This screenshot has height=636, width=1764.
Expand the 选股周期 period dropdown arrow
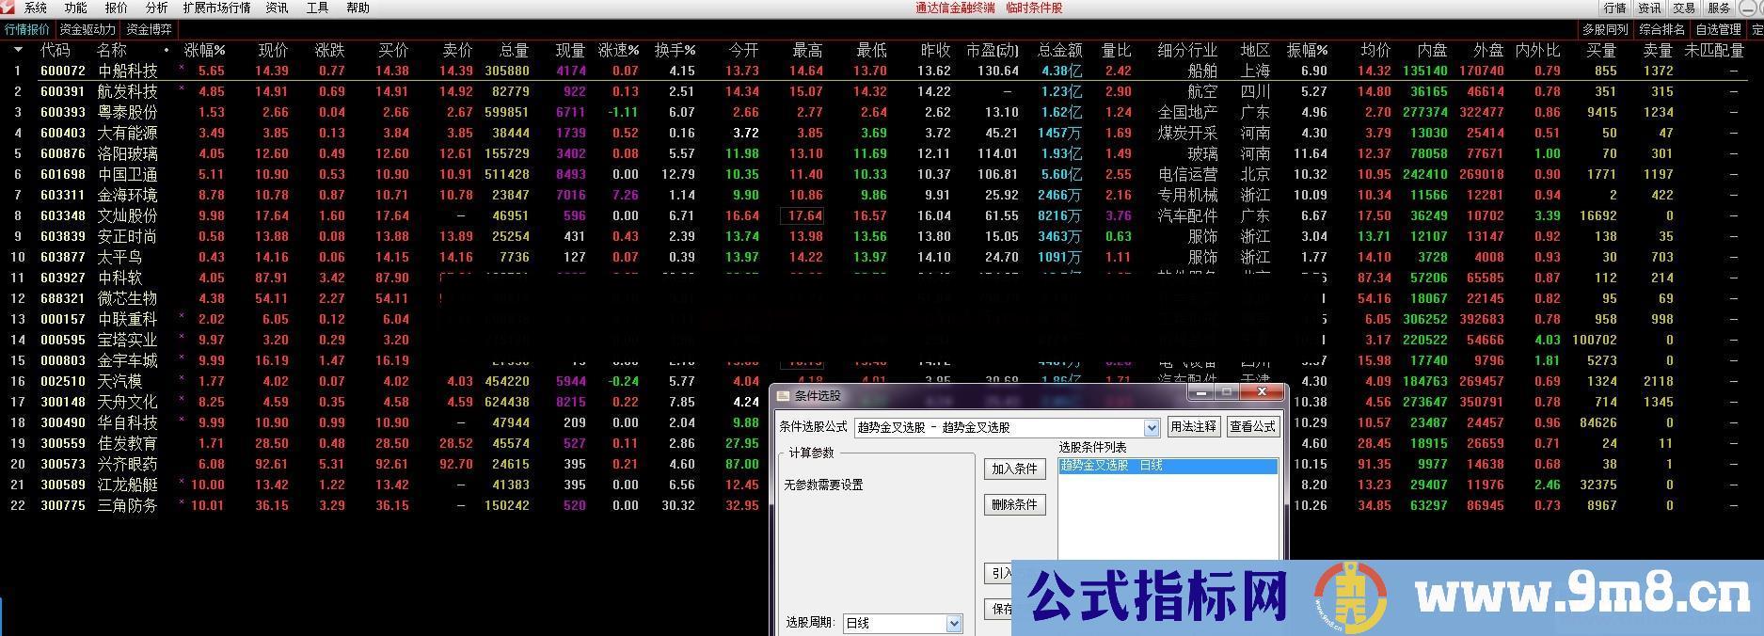pos(954,623)
